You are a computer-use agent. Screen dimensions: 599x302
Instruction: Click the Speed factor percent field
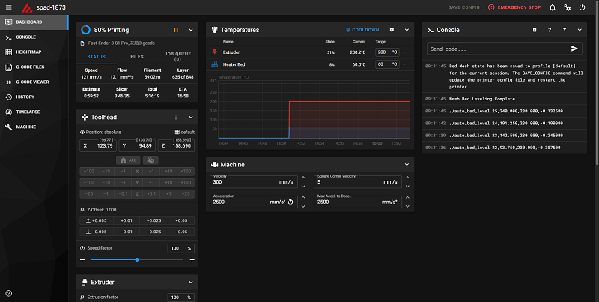(x=181, y=248)
